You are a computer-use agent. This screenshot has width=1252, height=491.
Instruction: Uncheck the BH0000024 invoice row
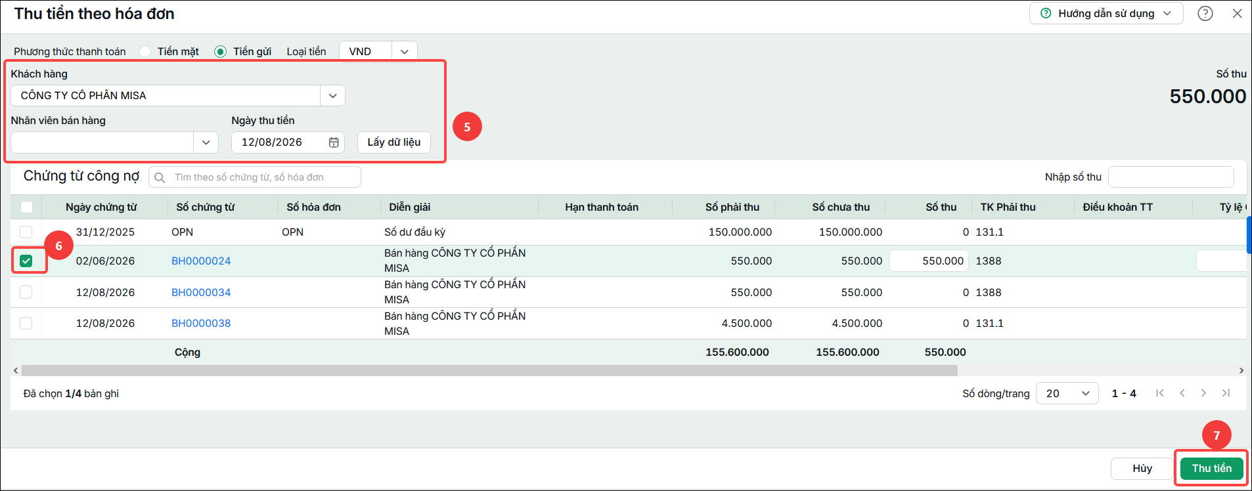(x=26, y=261)
